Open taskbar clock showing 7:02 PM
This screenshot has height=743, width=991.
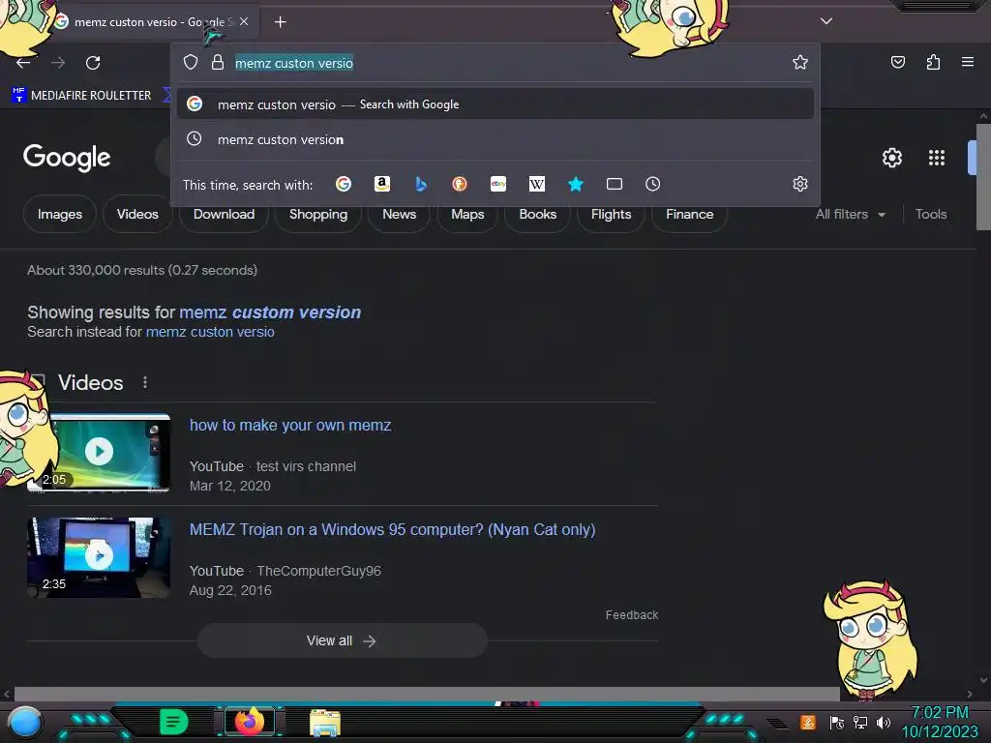939,722
